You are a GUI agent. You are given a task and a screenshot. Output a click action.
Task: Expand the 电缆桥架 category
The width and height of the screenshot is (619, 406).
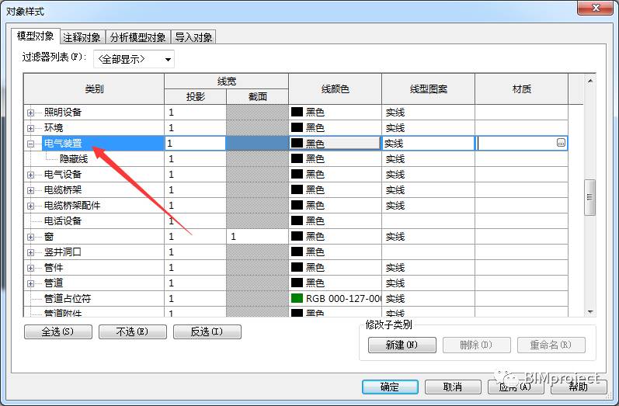(x=30, y=190)
